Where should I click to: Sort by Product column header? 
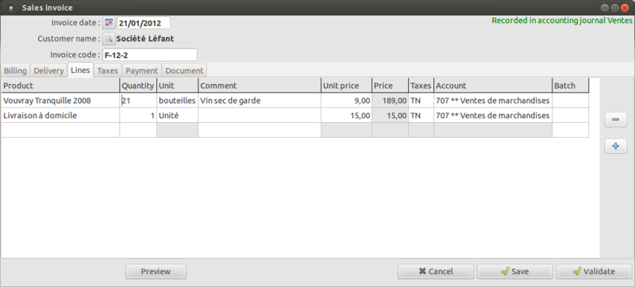60,86
